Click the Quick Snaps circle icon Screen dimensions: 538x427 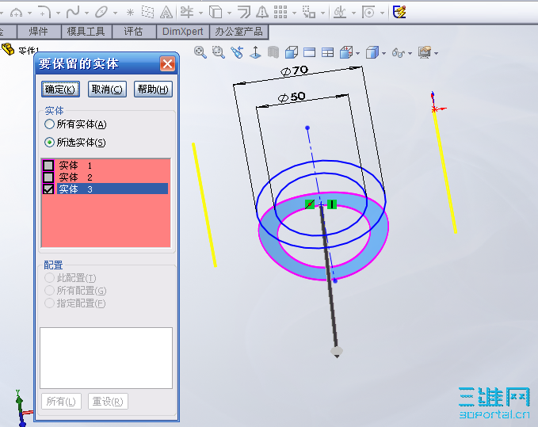pos(368,13)
